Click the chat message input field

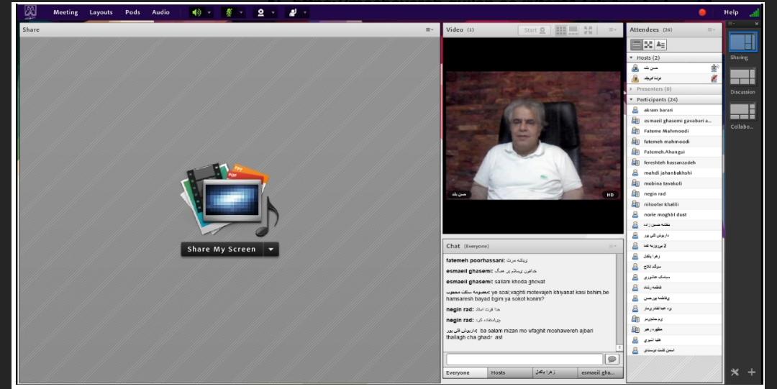point(524,359)
